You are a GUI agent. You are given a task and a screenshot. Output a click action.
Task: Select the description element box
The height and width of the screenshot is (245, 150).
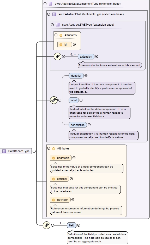pos(77,125)
